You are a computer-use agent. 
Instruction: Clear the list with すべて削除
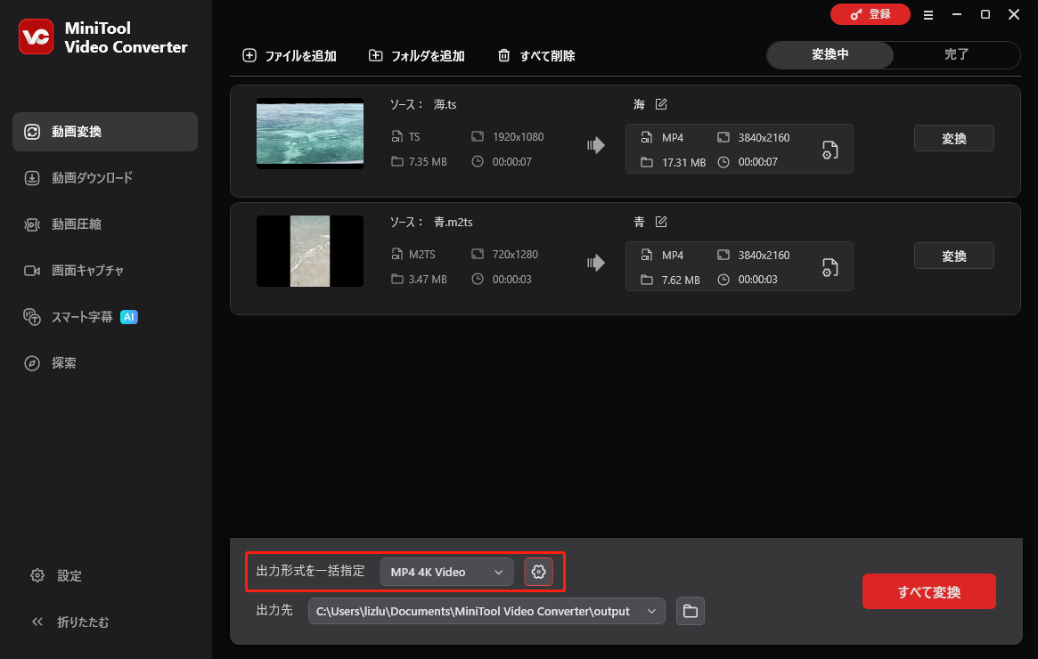[535, 55]
